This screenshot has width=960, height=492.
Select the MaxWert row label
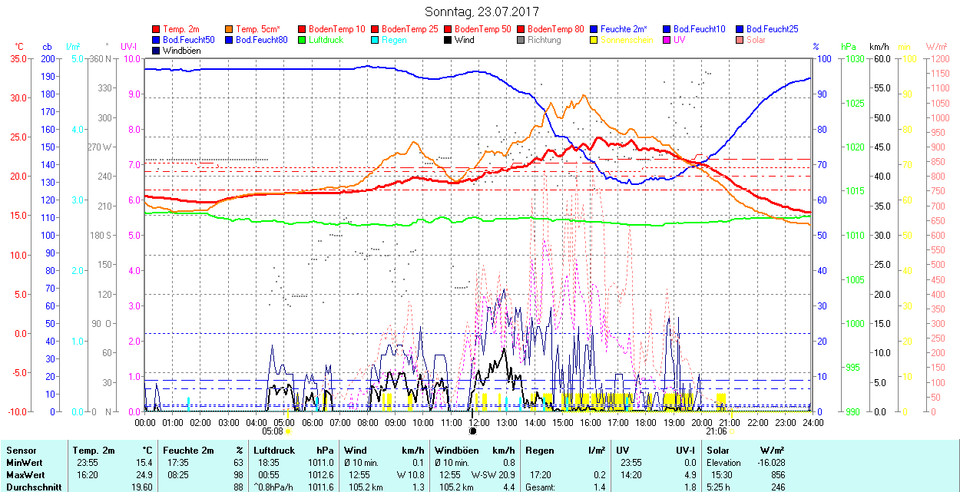pyautogui.click(x=25, y=474)
